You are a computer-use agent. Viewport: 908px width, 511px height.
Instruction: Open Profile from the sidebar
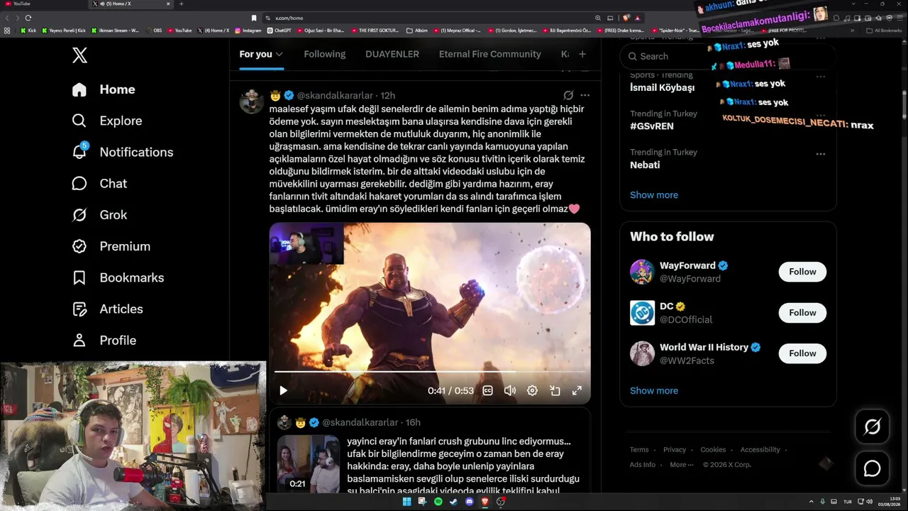pyautogui.click(x=104, y=340)
